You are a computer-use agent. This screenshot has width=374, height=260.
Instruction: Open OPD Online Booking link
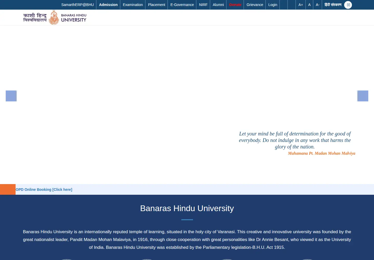[44, 190]
